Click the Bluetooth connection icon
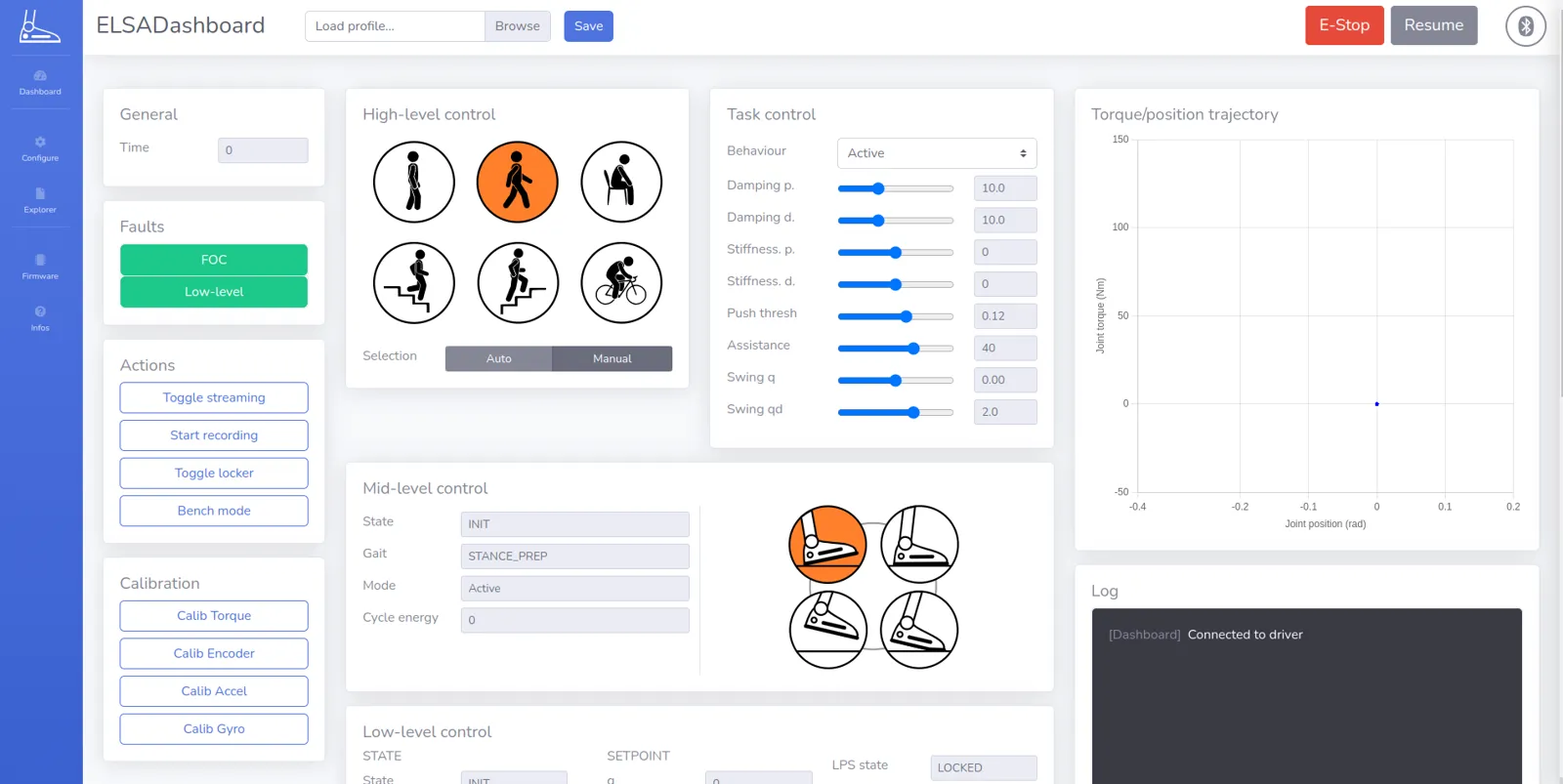Viewport: 1563px width, 784px height. point(1525,26)
